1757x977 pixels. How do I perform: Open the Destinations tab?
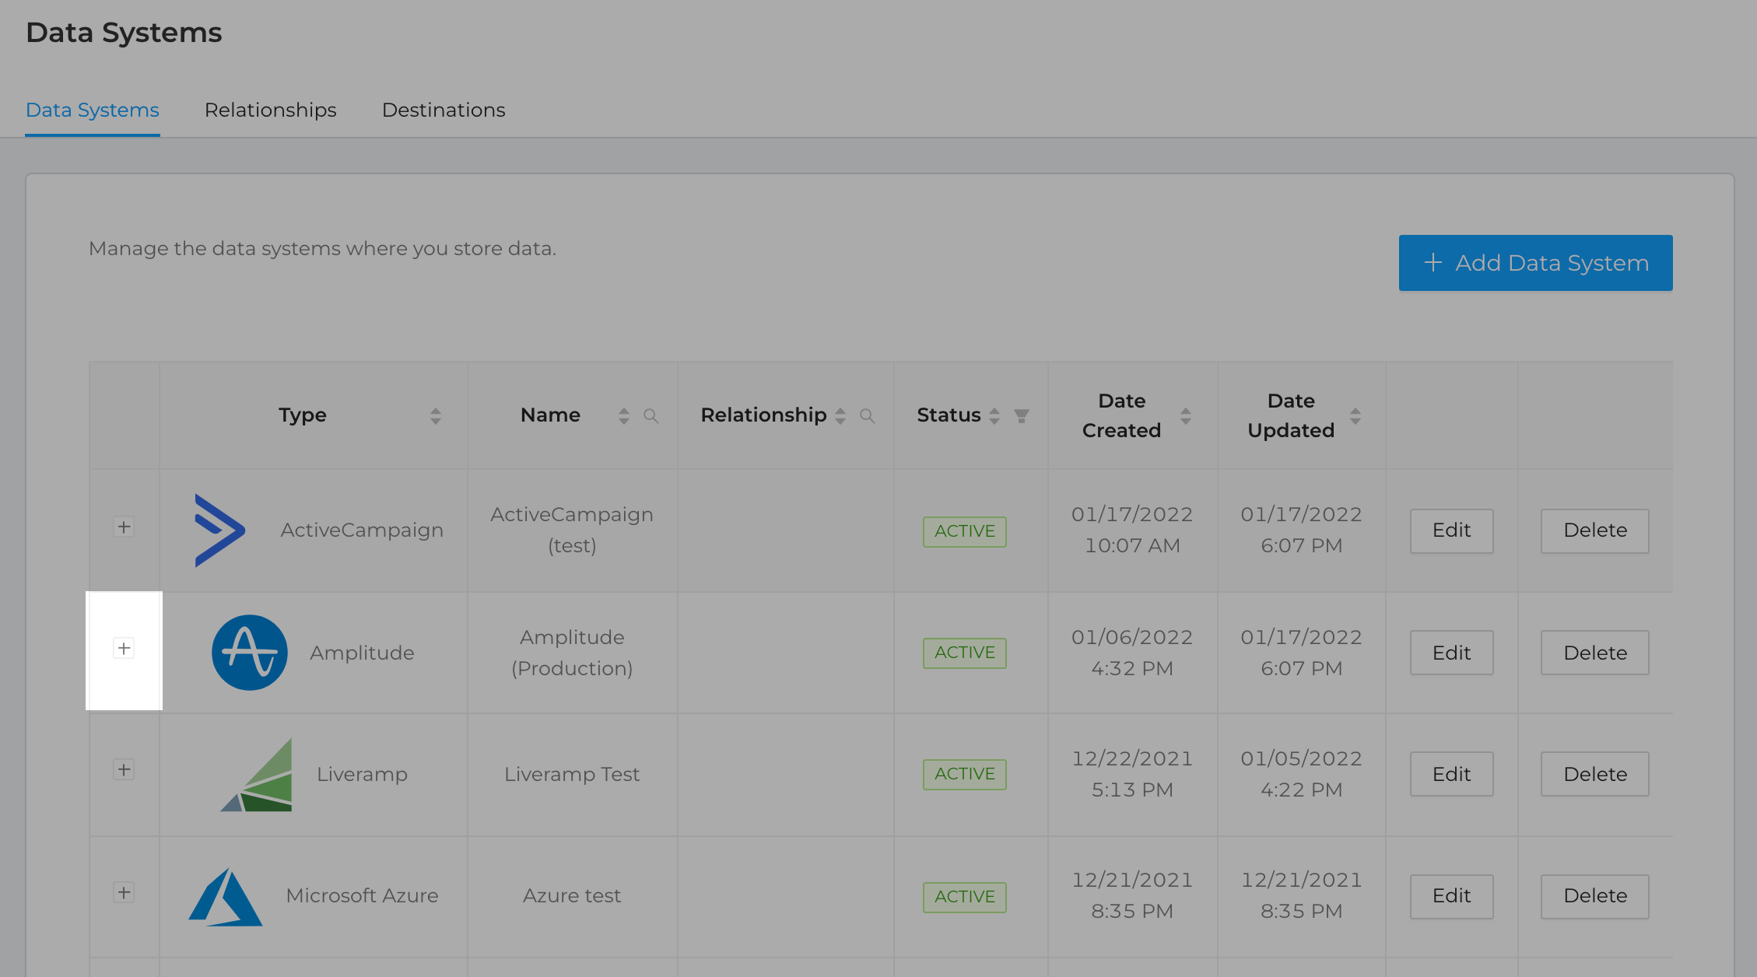(x=444, y=110)
